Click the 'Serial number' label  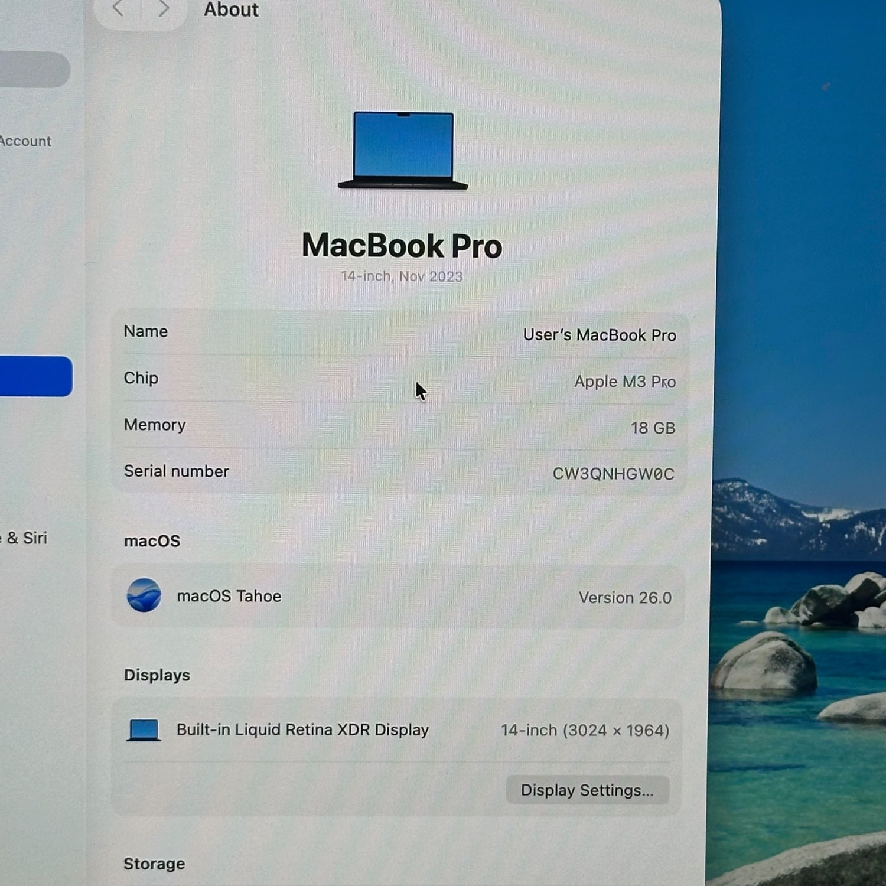coord(176,471)
